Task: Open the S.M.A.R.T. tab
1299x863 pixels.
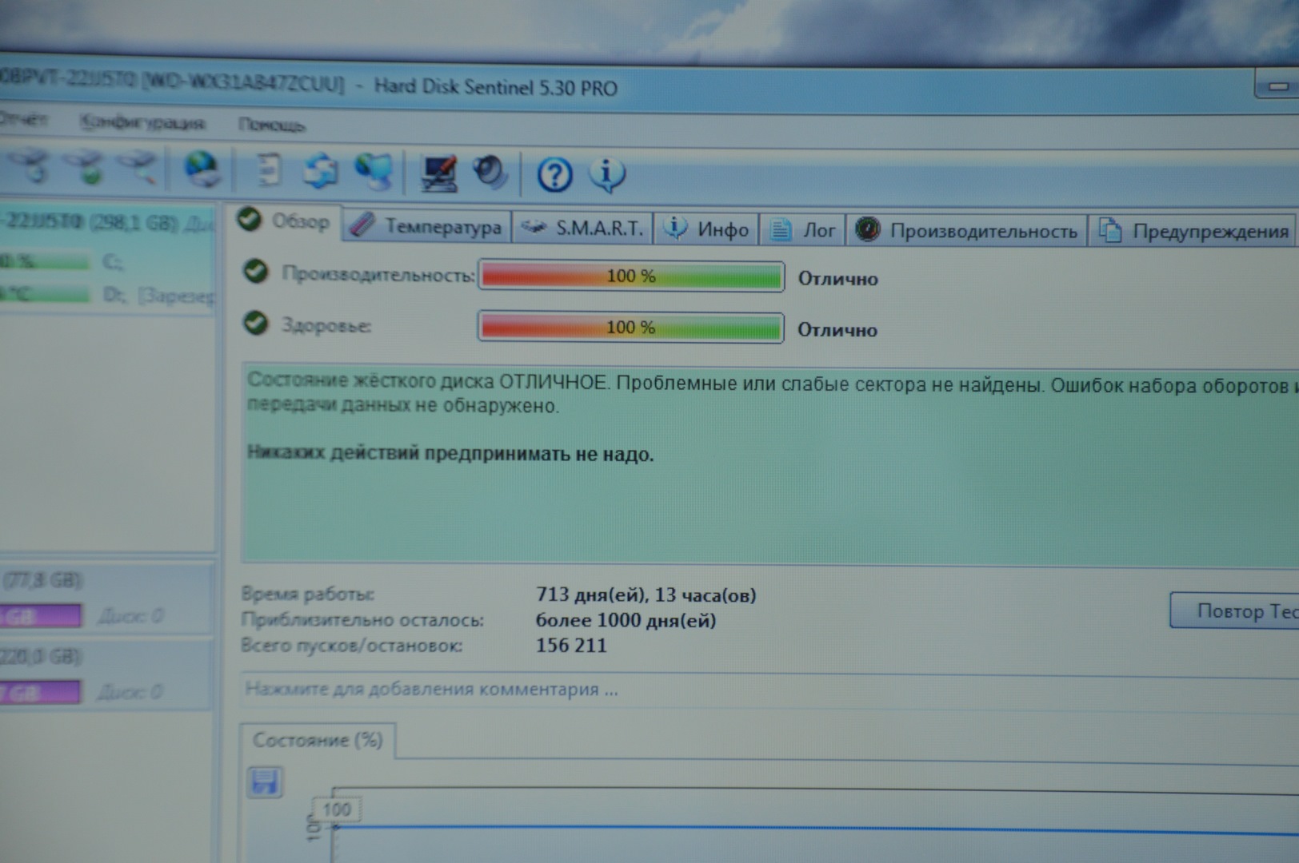Action: pyautogui.click(x=582, y=229)
